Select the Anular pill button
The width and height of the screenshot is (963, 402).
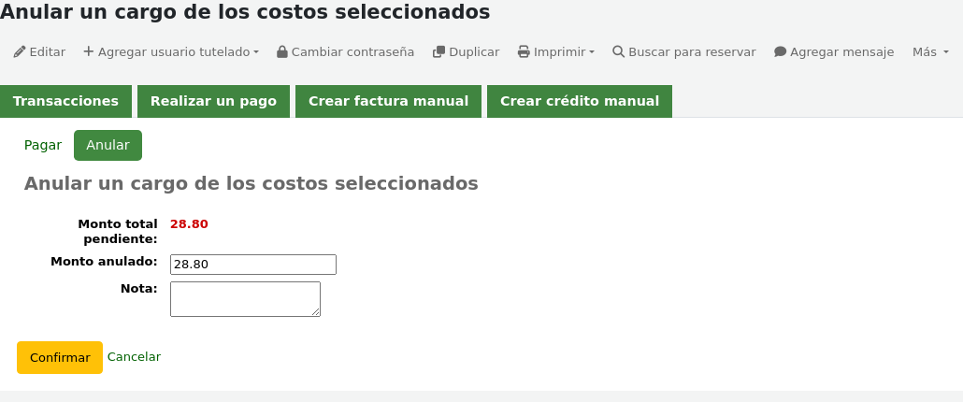point(108,146)
